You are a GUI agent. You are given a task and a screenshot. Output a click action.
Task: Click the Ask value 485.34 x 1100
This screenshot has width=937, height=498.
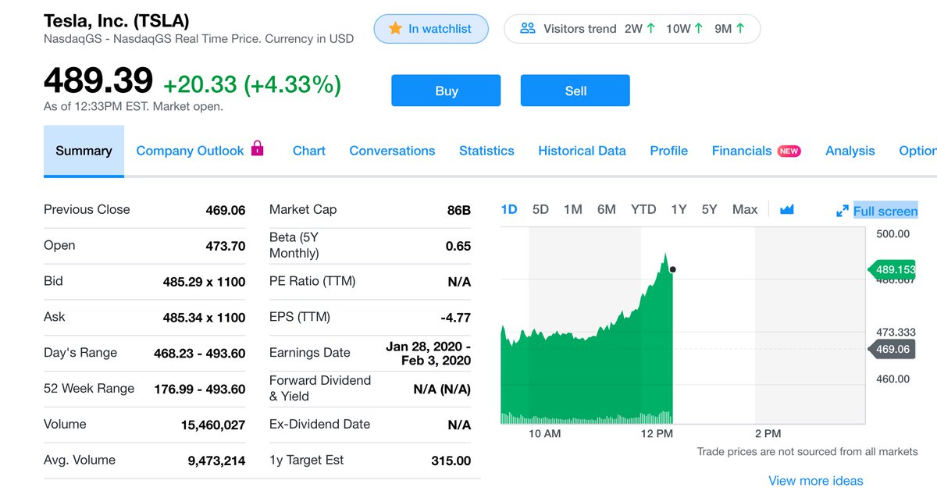click(x=205, y=318)
